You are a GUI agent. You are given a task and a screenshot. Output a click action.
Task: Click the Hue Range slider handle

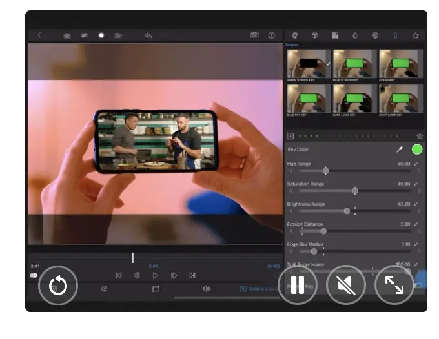pyautogui.click(x=325, y=171)
